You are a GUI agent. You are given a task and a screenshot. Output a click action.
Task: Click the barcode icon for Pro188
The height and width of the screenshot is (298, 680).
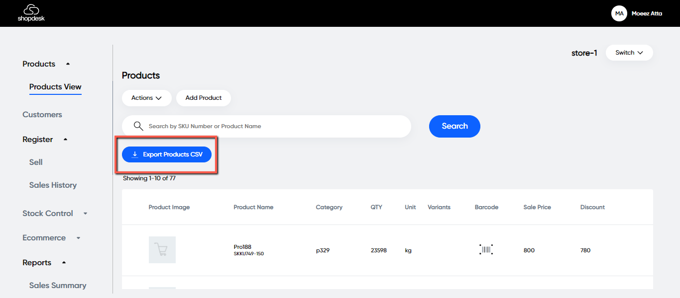click(x=486, y=250)
